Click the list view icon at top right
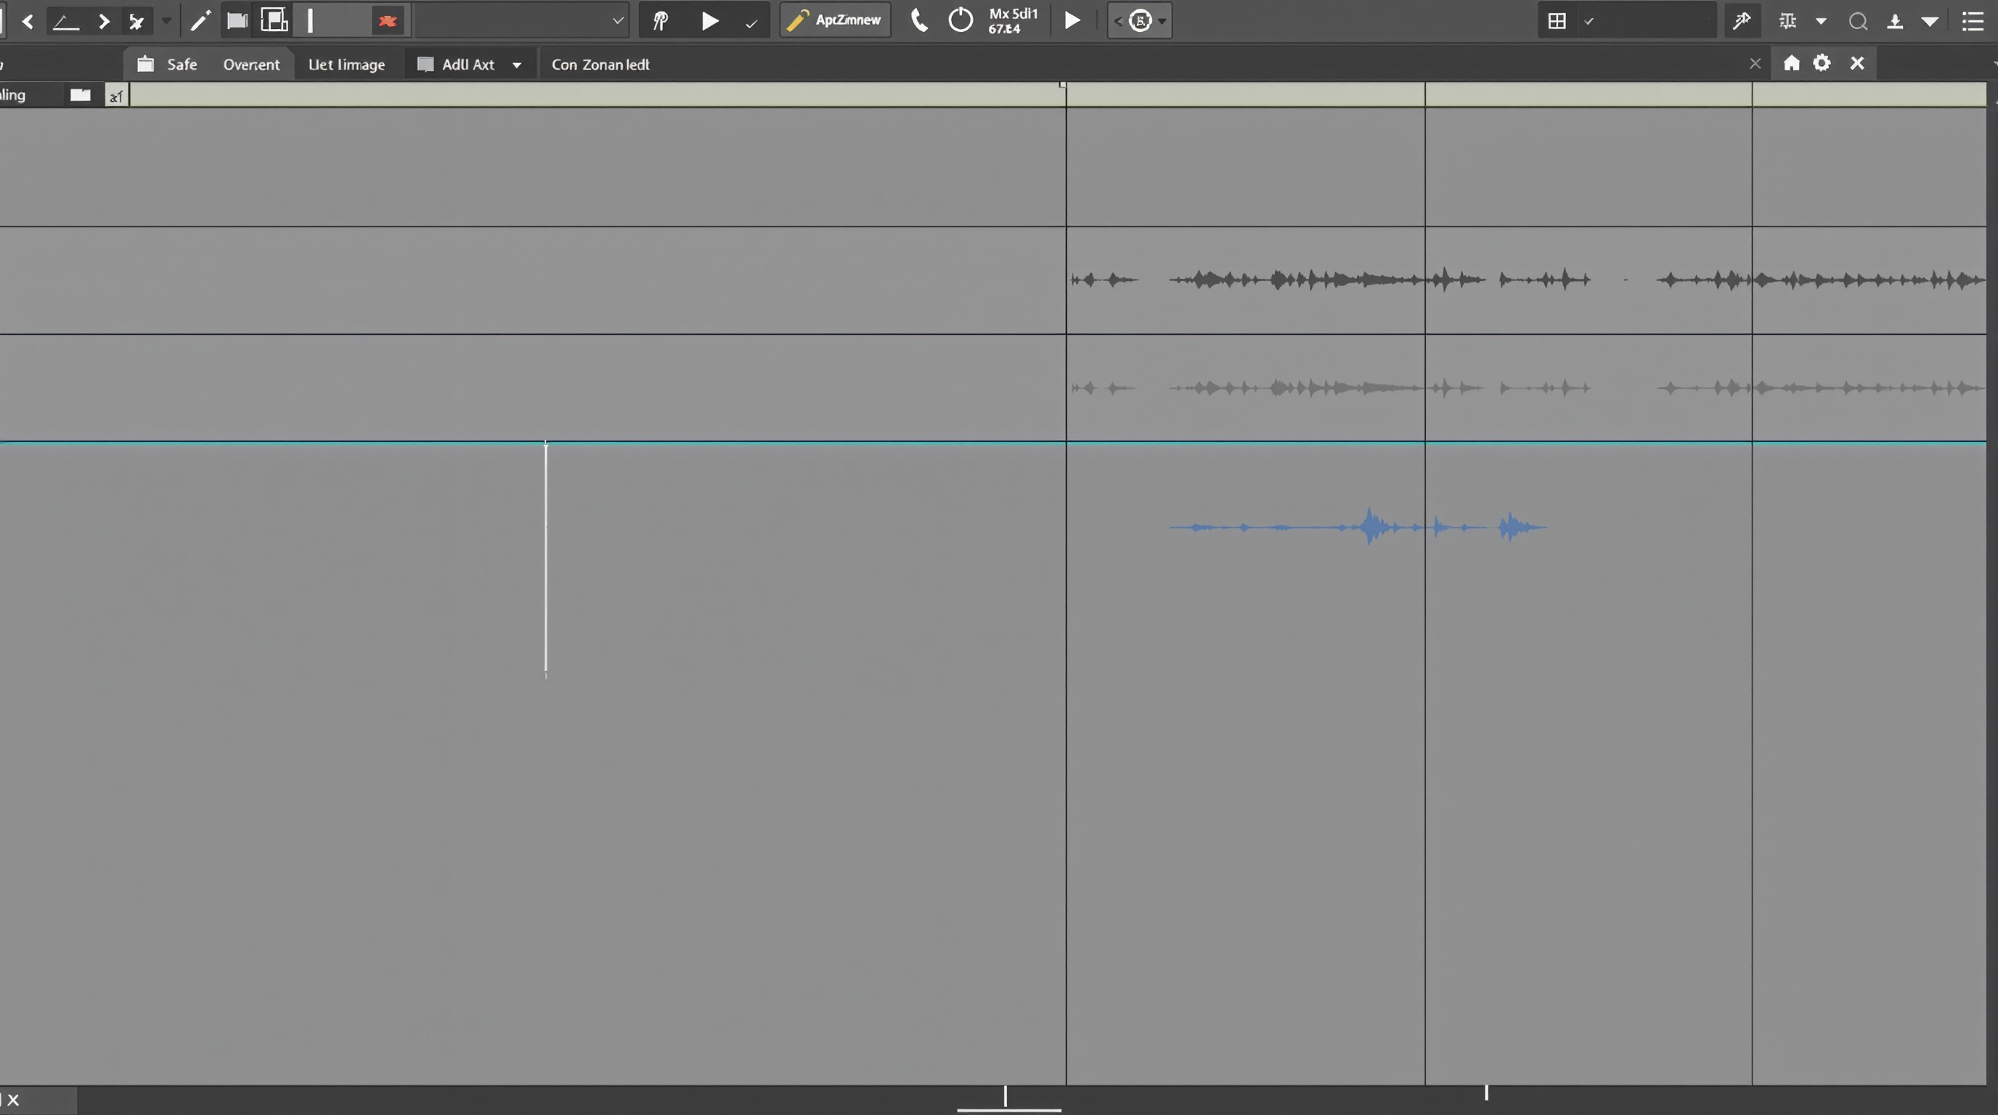The height and width of the screenshot is (1115, 1998). [x=1973, y=21]
